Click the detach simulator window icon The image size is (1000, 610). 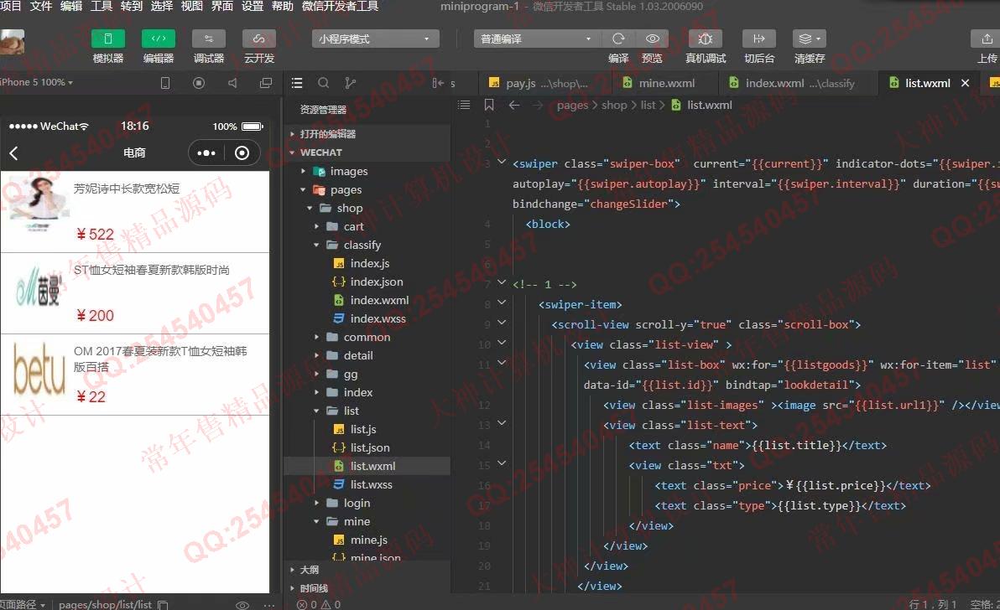click(266, 83)
